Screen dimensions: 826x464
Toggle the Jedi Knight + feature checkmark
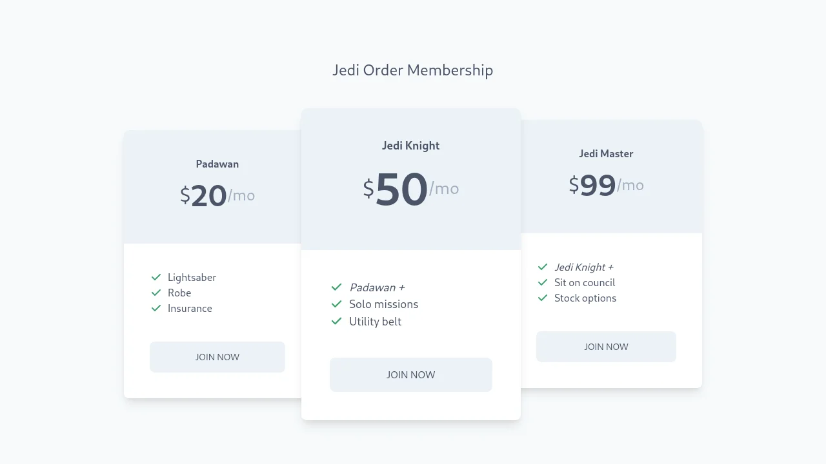(542, 267)
